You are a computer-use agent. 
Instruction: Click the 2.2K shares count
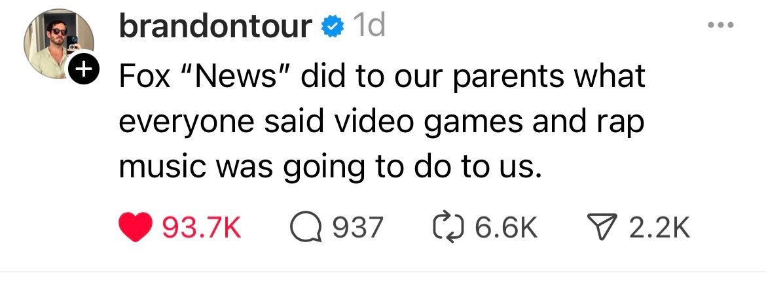659,228
